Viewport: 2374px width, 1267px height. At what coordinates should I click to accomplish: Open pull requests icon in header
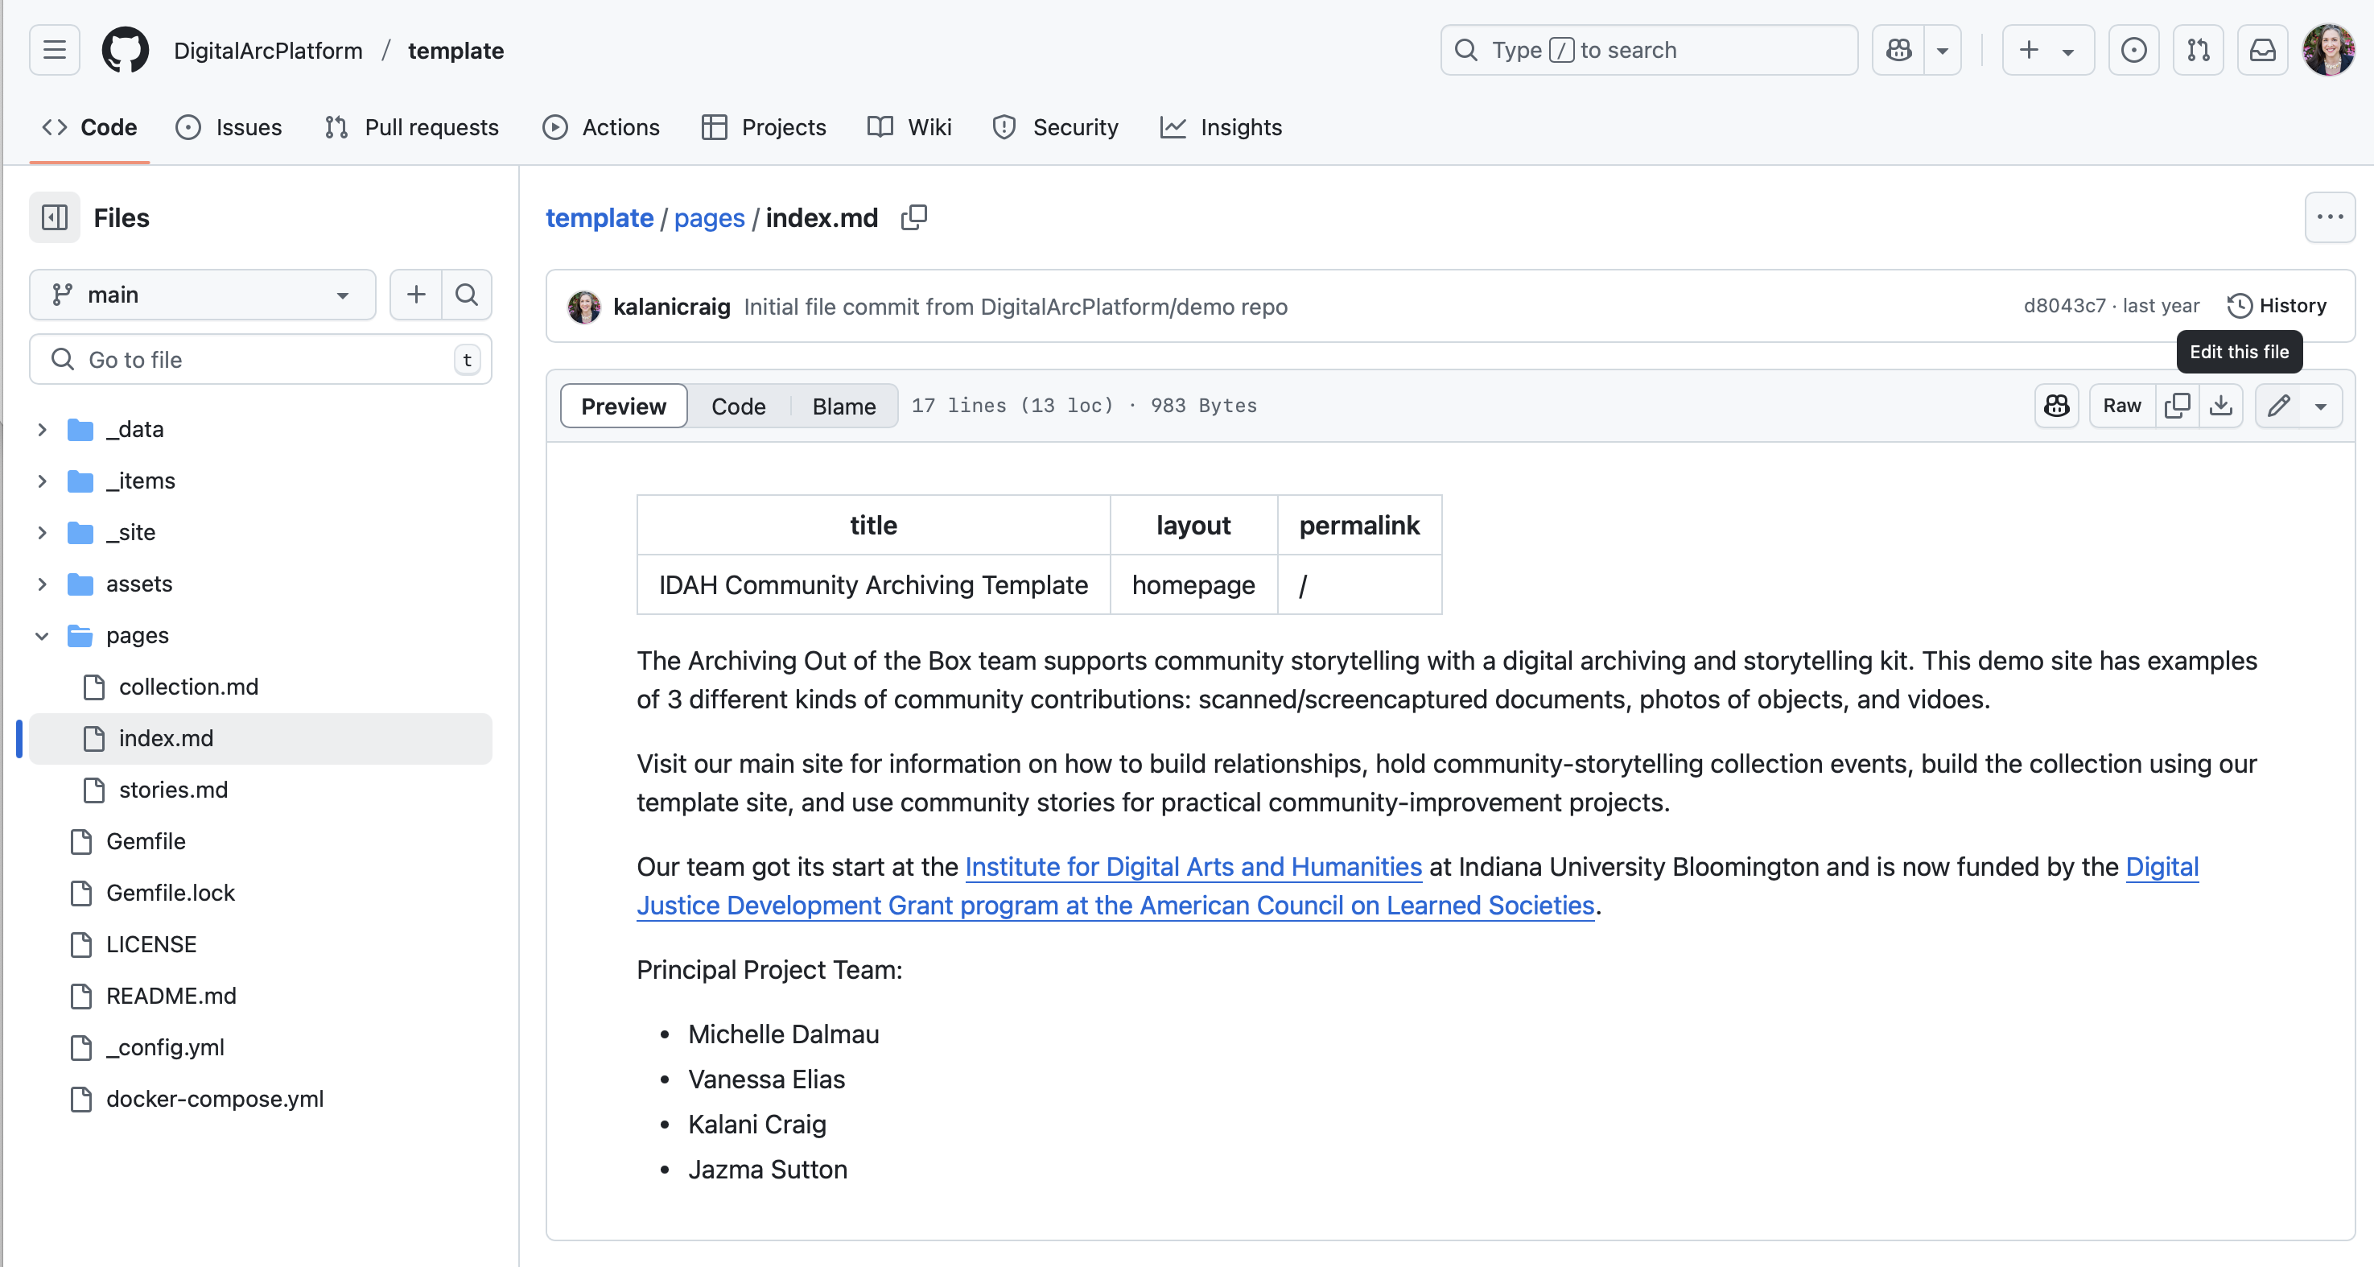[2198, 50]
